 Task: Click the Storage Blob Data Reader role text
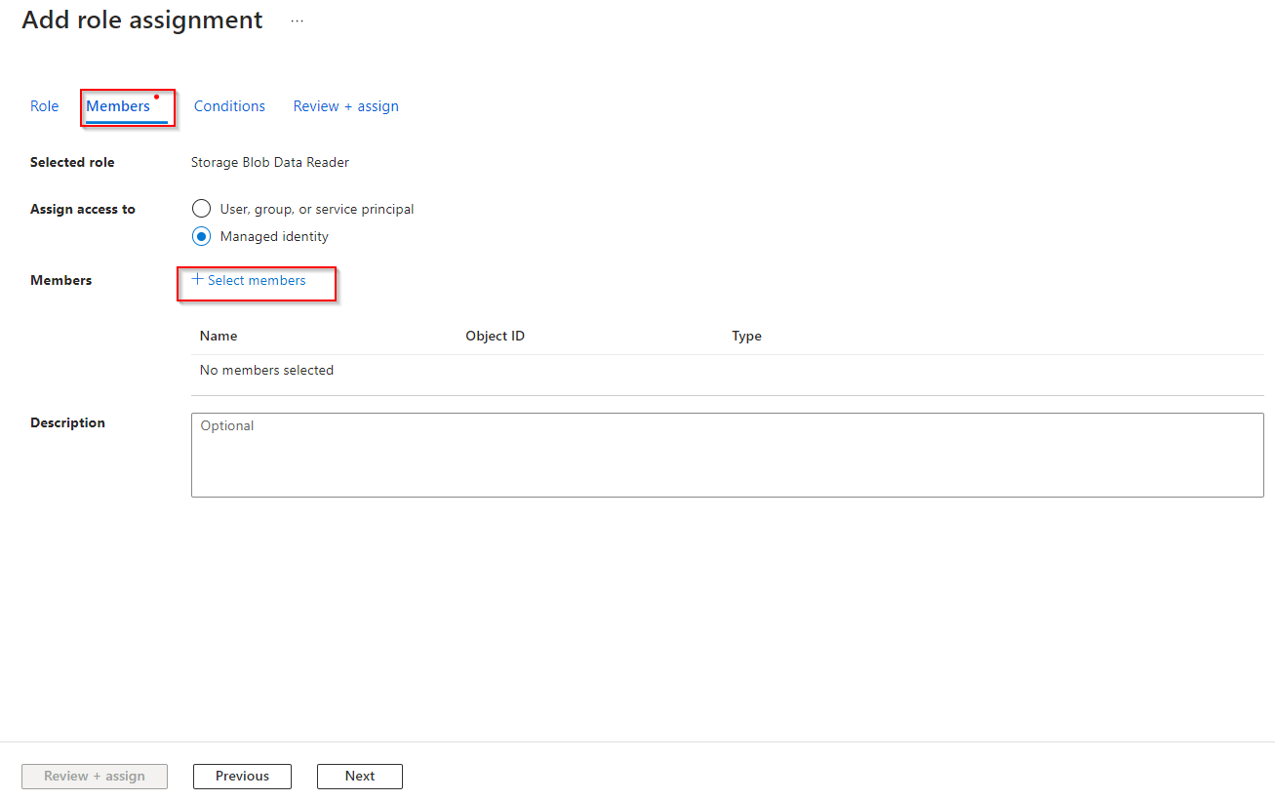pyautogui.click(x=270, y=163)
